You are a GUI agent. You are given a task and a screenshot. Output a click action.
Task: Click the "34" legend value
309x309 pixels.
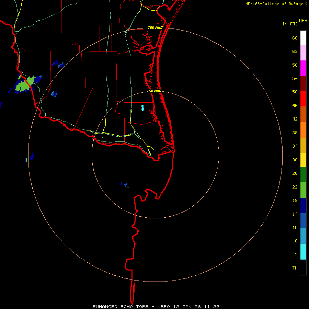click(295, 146)
